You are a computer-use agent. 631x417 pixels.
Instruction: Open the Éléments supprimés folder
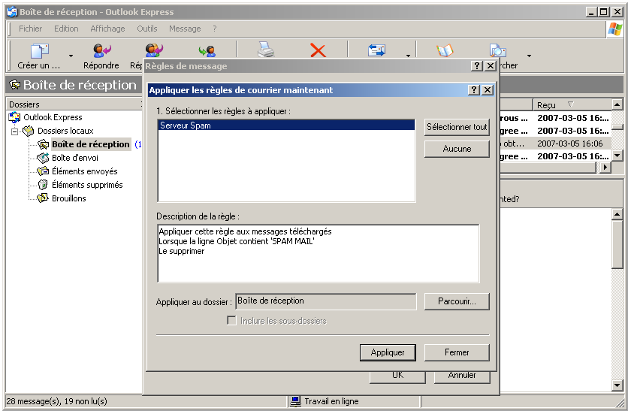87,185
